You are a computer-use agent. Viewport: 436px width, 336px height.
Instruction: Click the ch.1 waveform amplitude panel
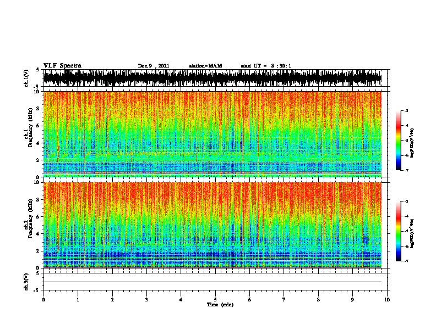point(212,78)
